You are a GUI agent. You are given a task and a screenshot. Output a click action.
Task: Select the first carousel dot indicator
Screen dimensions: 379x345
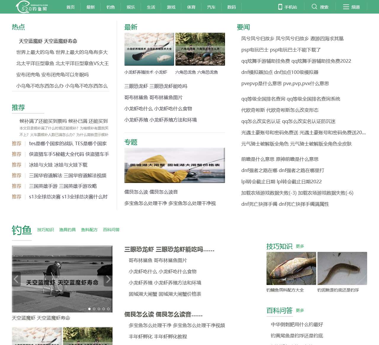coord(89,309)
